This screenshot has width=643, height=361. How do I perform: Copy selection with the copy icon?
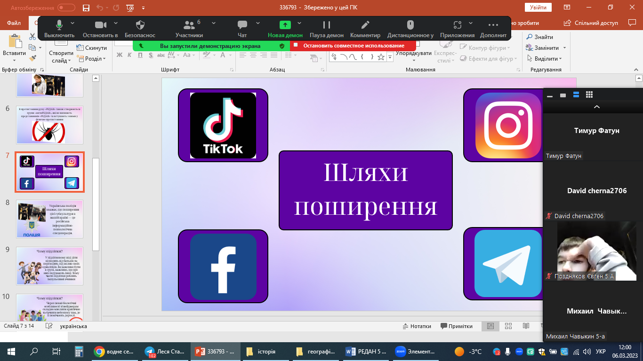(32, 47)
